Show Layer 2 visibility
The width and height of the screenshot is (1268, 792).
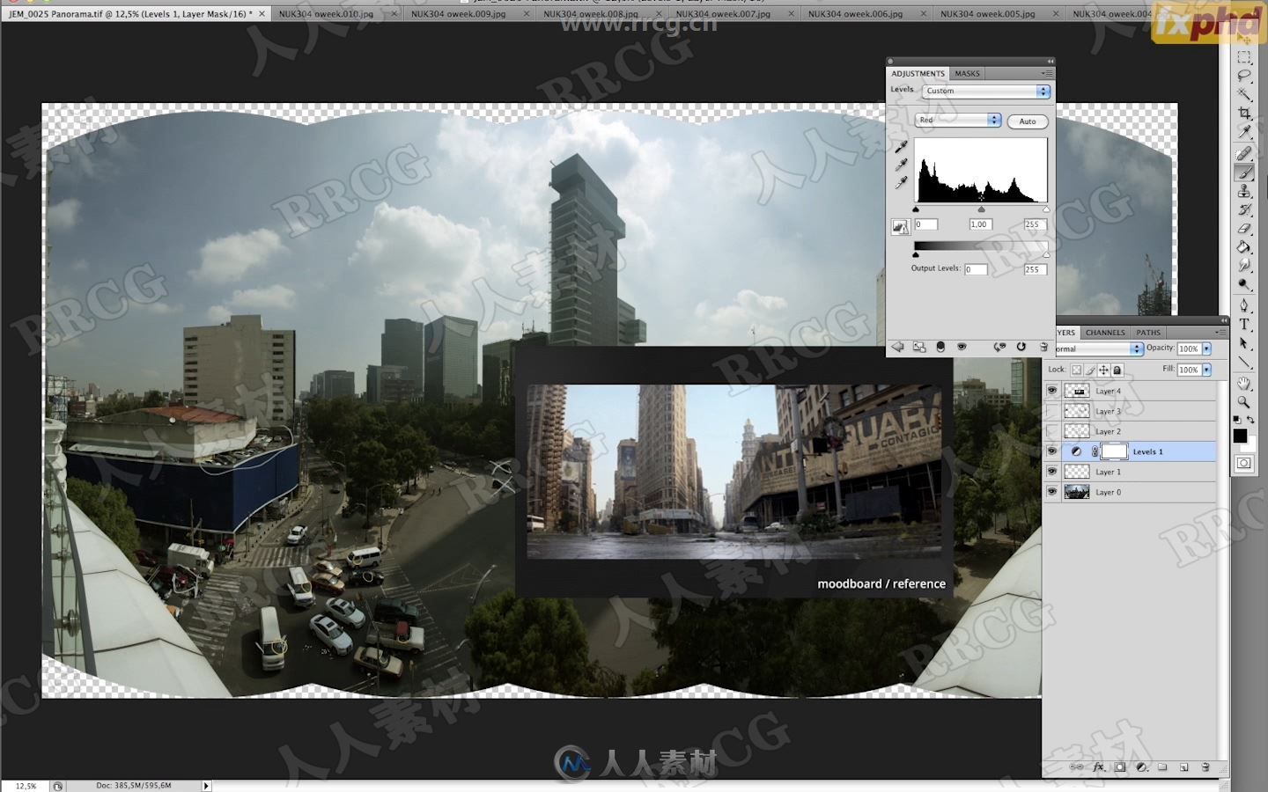1051,431
